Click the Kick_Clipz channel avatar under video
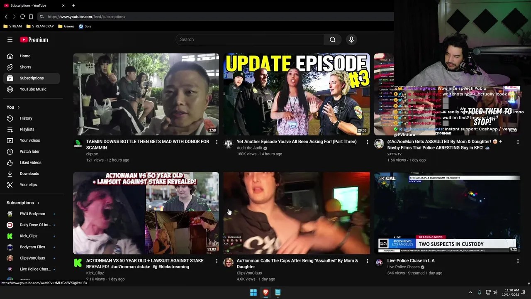 pyautogui.click(x=78, y=262)
